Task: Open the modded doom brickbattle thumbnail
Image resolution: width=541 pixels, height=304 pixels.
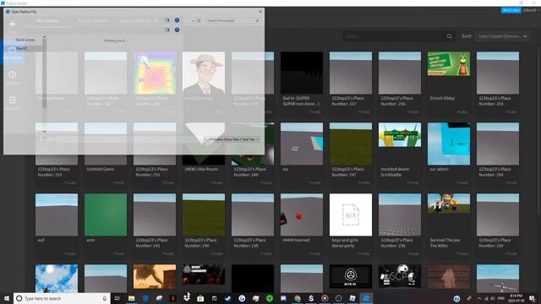Action: [400, 135]
